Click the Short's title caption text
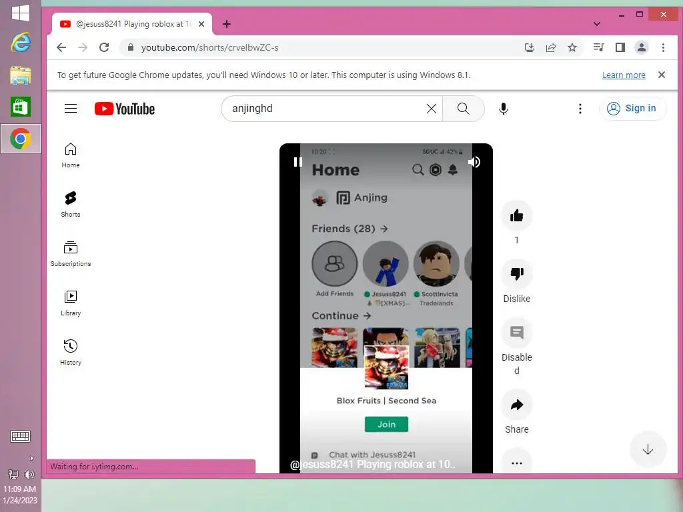Viewport: 683px width, 512px height. point(373,465)
